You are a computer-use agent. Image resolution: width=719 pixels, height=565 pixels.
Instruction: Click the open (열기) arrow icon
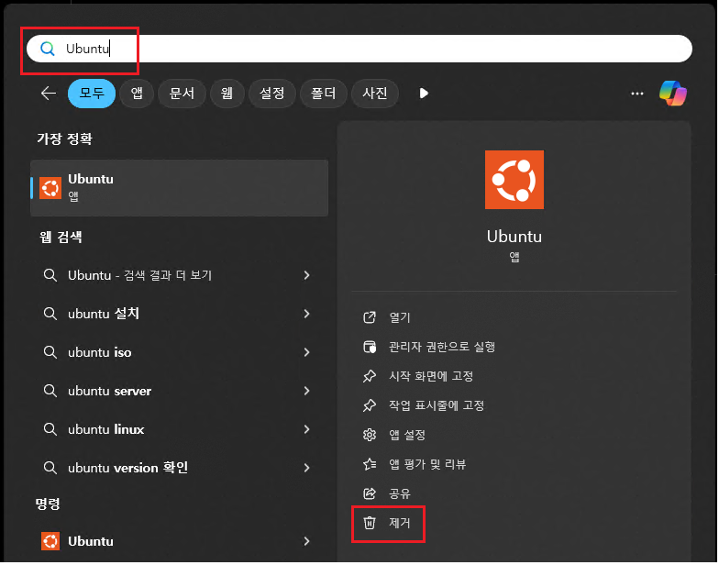(370, 317)
